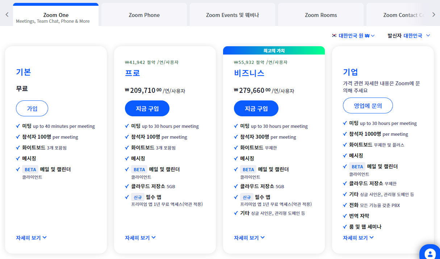Click the checkmark beside 전화 PBX feature
The image size is (440, 259).
[x=345, y=205]
